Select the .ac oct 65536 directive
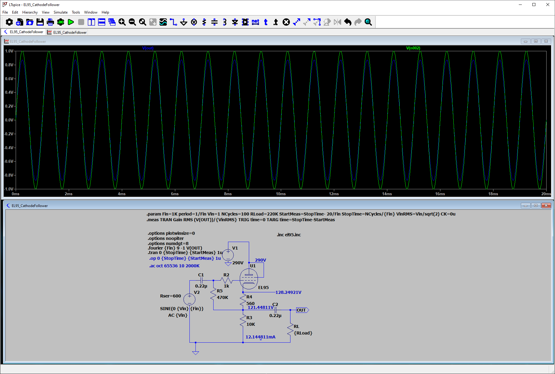This screenshot has width=555, height=374. (x=174, y=266)
